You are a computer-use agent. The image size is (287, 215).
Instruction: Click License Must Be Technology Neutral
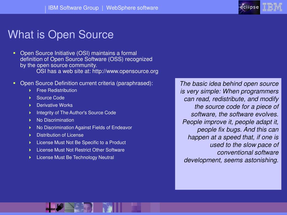[x=75, y=157]
